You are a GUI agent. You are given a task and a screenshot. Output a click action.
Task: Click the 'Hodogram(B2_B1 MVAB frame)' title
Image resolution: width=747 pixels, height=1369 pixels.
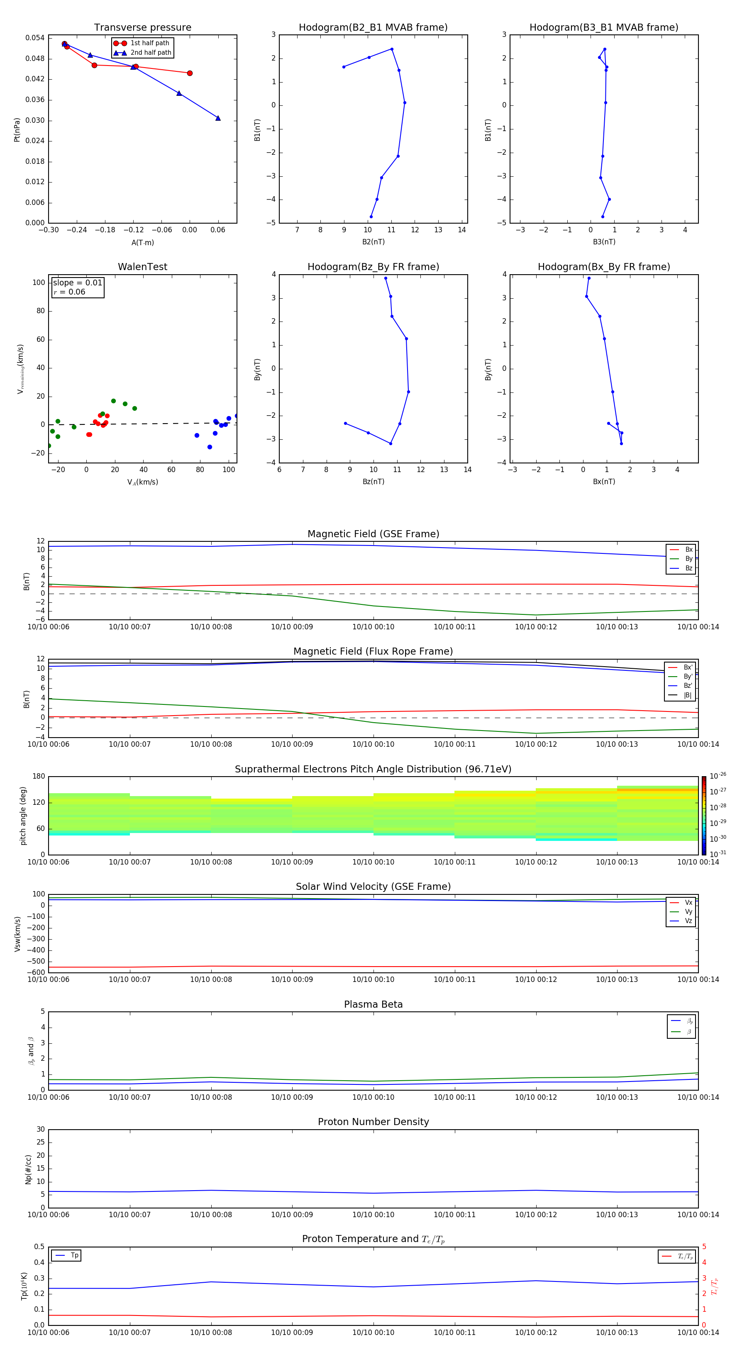coord(373,28)
